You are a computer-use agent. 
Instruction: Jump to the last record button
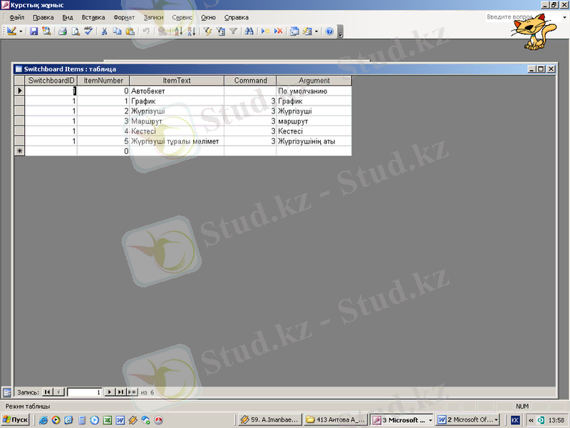click(x=120, y=392)
